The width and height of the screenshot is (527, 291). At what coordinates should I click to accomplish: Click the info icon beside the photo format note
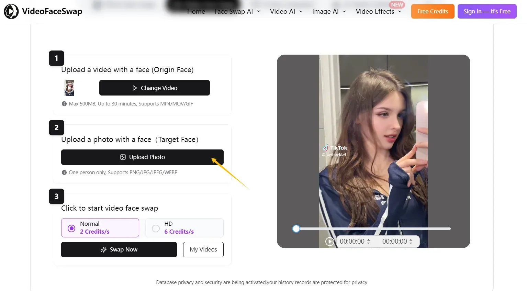64,172
